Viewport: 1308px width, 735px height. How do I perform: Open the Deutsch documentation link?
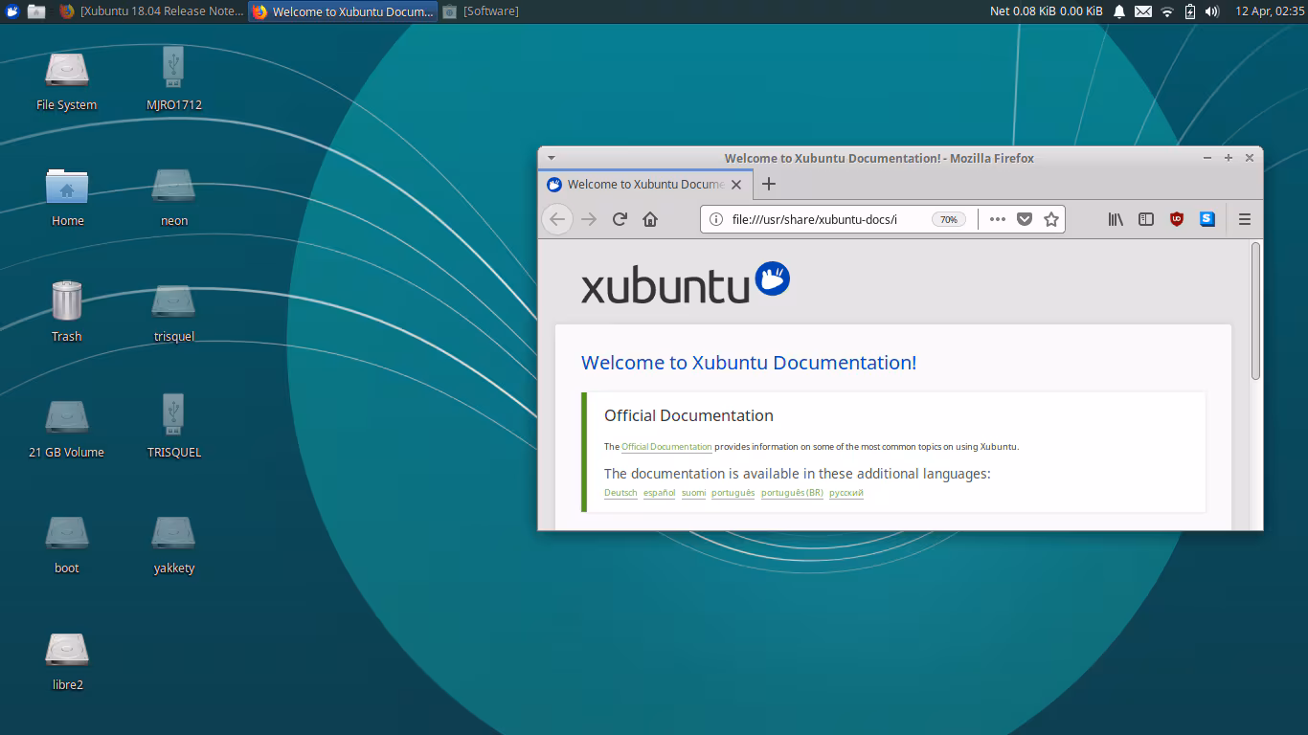pos(620,493)
